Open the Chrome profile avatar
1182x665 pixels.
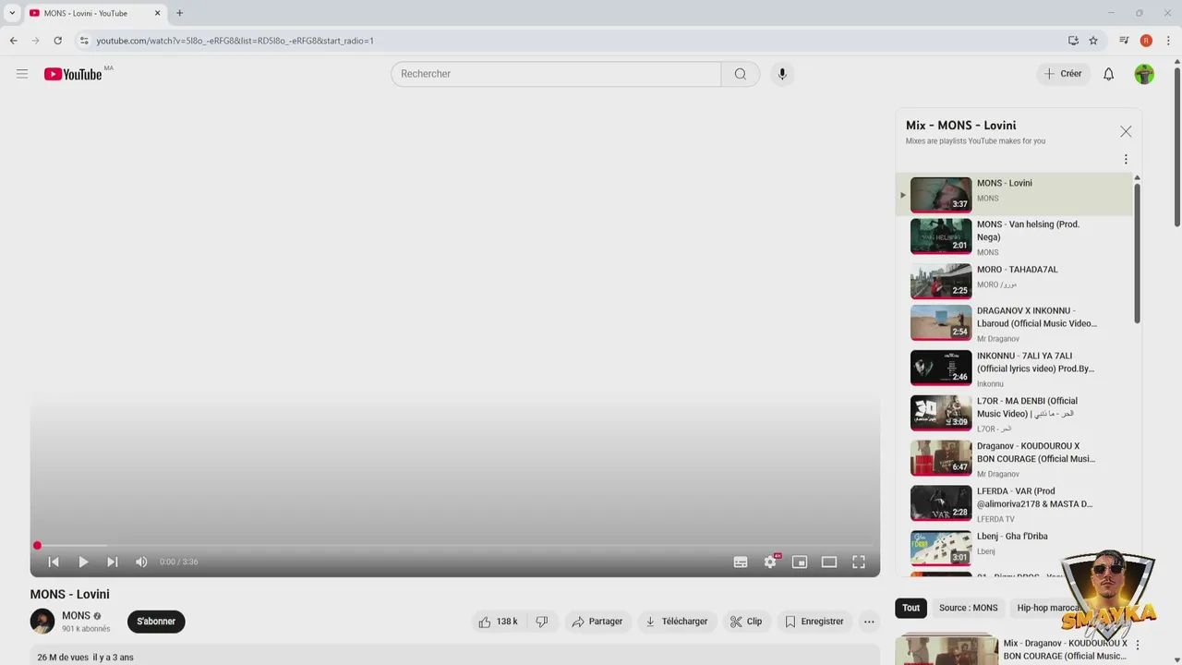point(1146,41)
